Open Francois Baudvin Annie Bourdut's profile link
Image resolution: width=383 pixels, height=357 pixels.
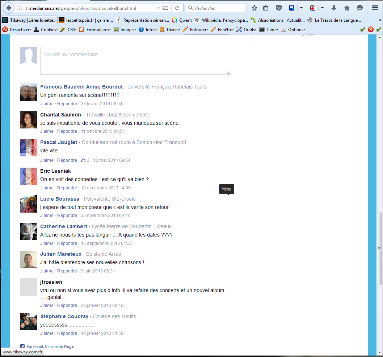tap(81, 87)
